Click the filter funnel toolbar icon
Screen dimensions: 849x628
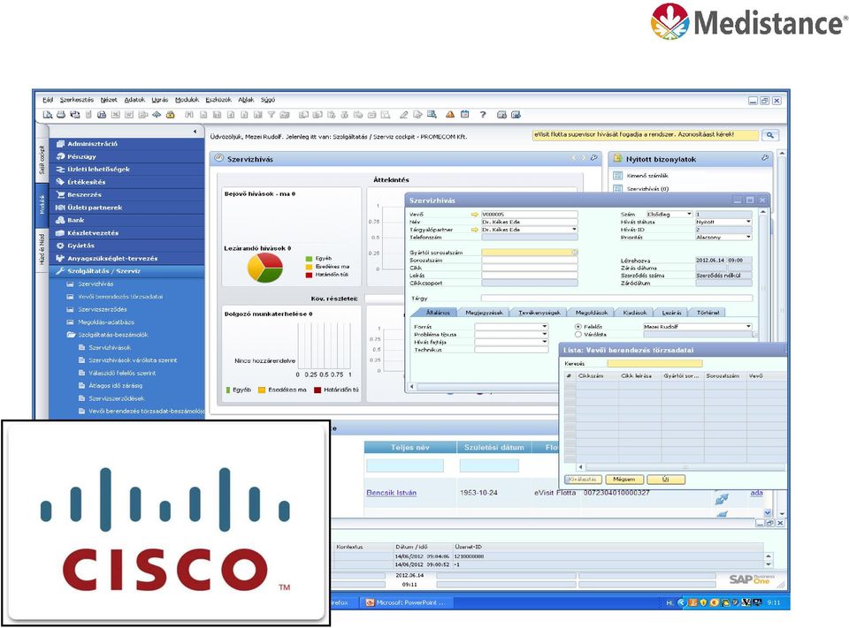272,115
